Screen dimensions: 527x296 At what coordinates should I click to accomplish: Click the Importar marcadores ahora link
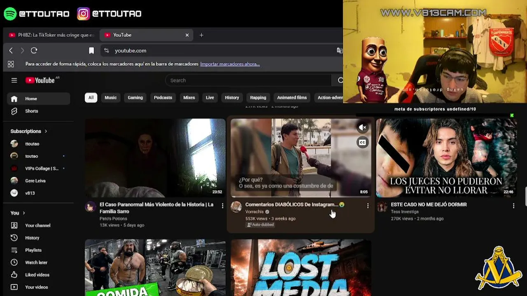coord(230,64)
